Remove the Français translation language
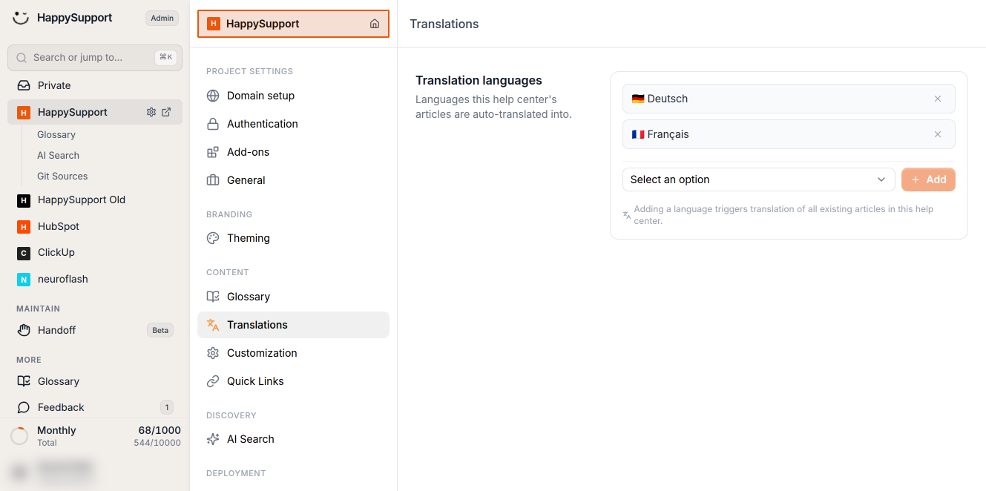 coord(938,134)
